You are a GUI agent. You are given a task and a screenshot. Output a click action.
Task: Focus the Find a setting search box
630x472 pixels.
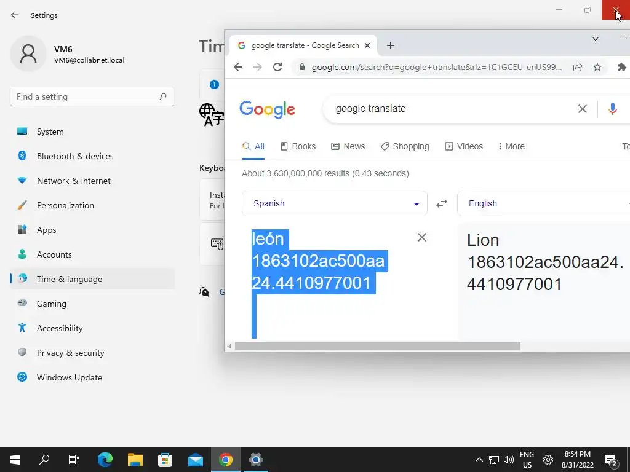point(92,96)
